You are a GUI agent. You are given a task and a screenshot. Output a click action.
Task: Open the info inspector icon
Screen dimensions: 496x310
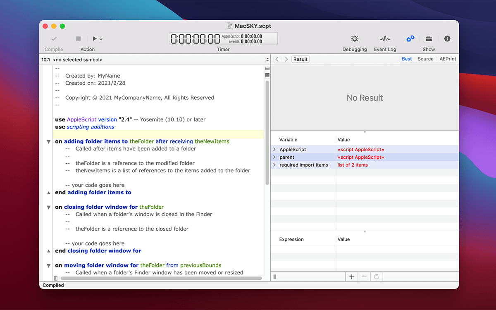click(447, 38)
